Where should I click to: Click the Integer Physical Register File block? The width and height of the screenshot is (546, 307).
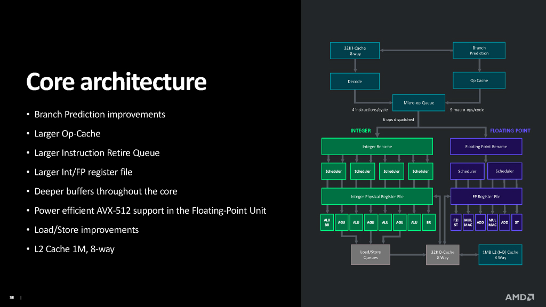377,196
